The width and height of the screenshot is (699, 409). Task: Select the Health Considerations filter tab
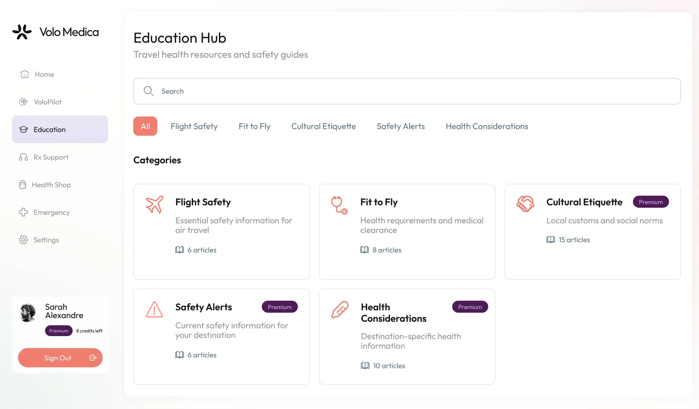click(x=487, y=126)
